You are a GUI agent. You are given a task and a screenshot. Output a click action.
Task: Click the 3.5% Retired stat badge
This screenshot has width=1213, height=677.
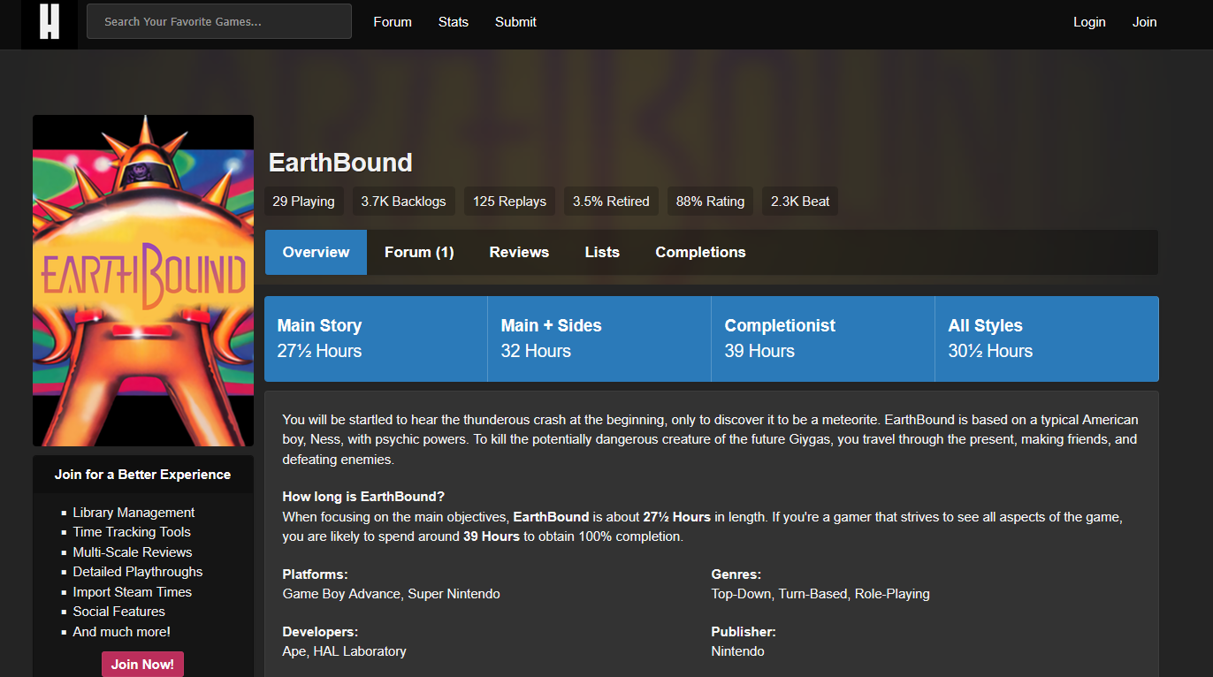pos(611,202)
